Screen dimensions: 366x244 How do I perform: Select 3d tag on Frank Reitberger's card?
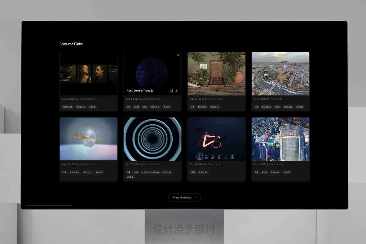click(x=64, y=172)
